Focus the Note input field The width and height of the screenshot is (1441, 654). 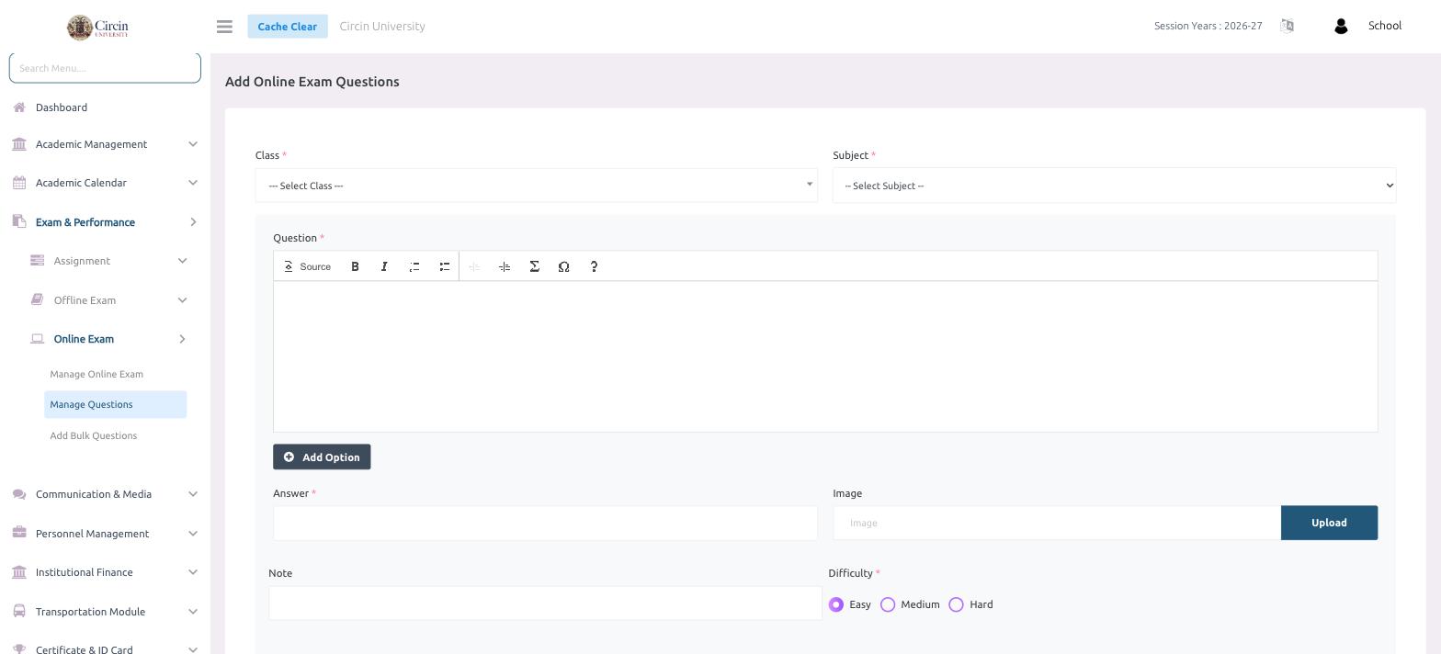click(x=545, y=603)
